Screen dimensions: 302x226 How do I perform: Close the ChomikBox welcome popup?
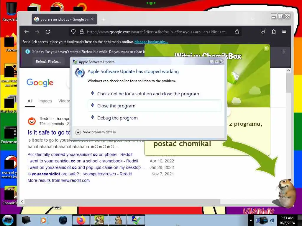[x=266, y=49]
